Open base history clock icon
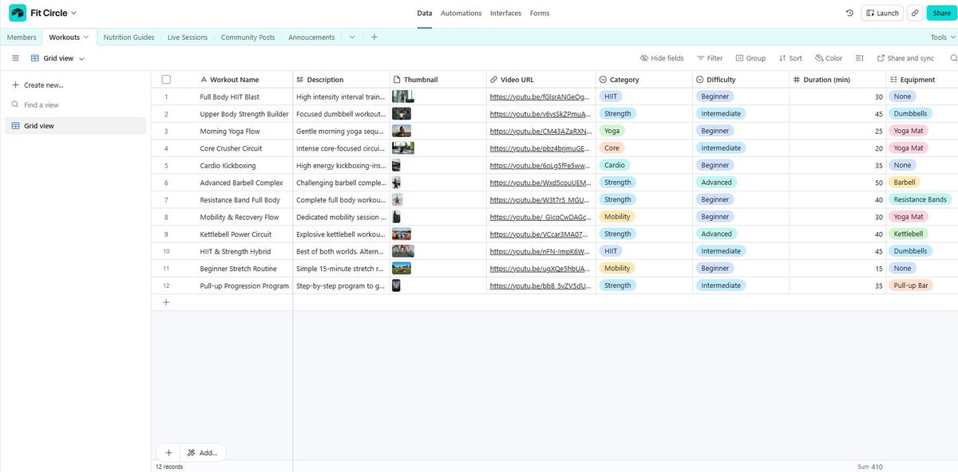Viewport: 958px width, 472px height. tap(849, 14)
